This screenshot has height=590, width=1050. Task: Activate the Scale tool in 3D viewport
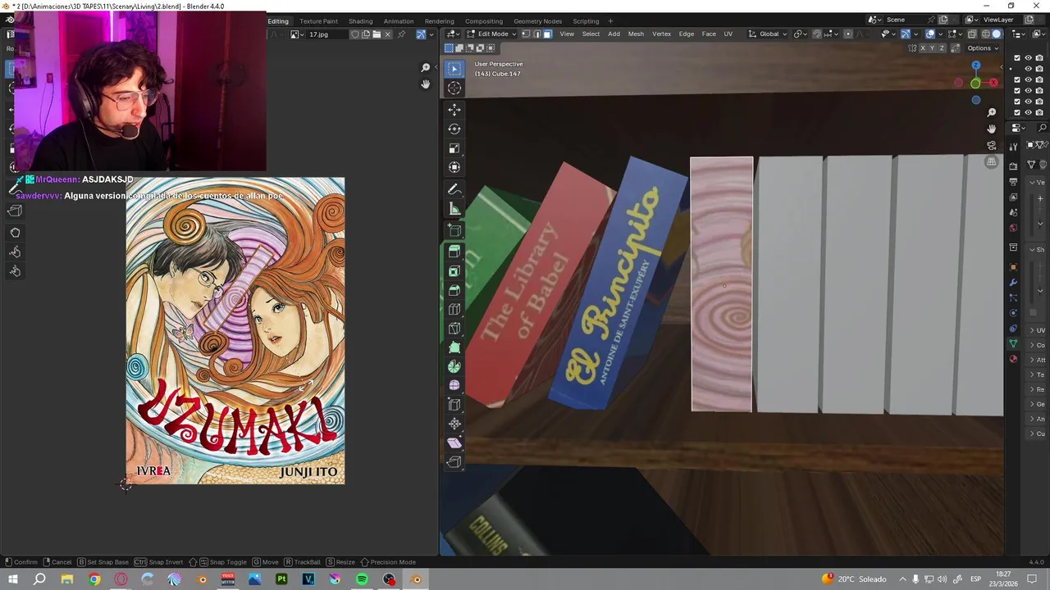click(x=454, y=148)
